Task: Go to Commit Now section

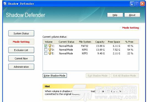Action: [x=21, y=59]
